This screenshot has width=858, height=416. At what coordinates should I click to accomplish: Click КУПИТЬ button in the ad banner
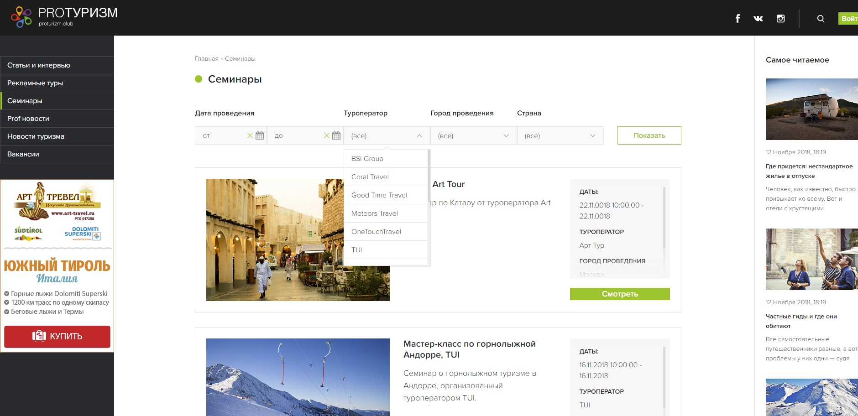57,336
